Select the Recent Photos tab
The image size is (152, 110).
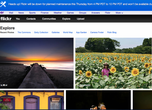(x=7, y=33)
